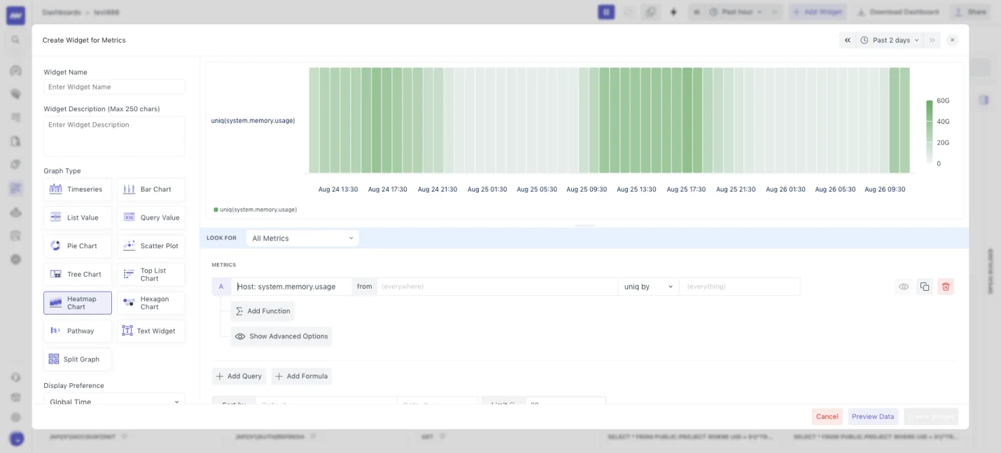The width and height of the screenshot is (1001, 453).
Task: Click query label A
Action: [x=221, y=287]
